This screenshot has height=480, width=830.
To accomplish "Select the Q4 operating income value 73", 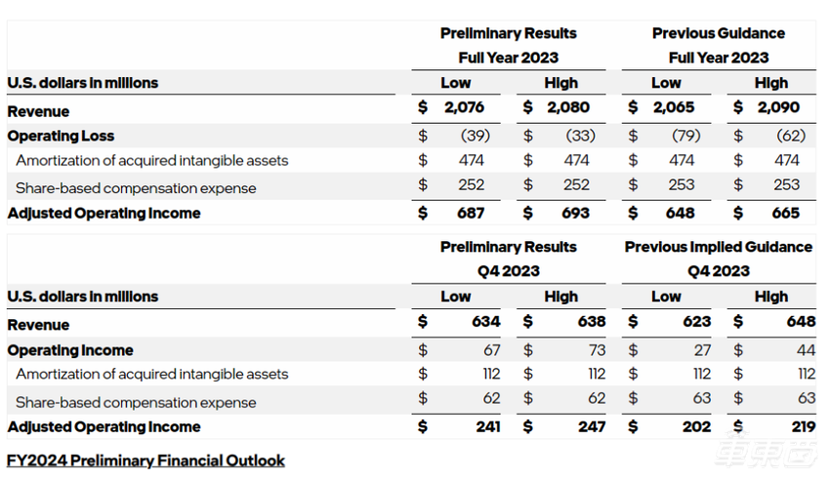I will [x=595, y=349].
